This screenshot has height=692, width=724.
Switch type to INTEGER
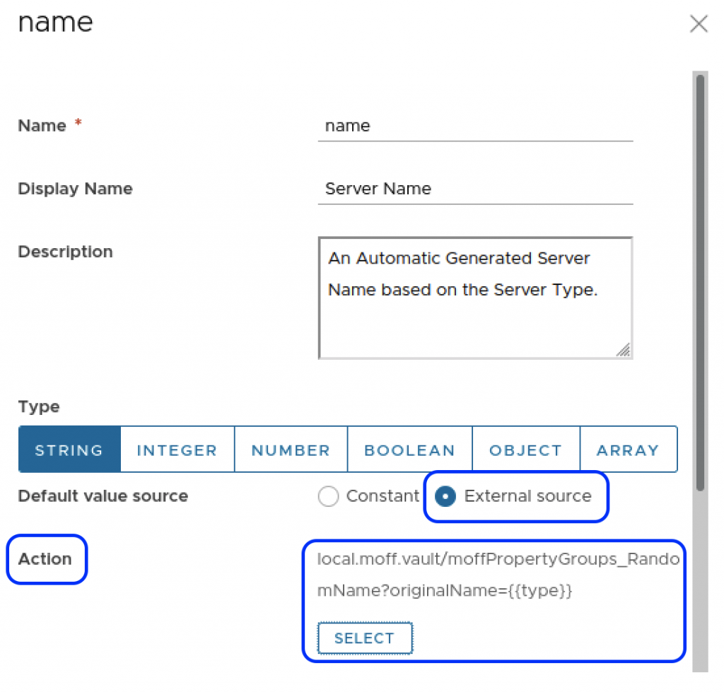(x=177, y=450)
